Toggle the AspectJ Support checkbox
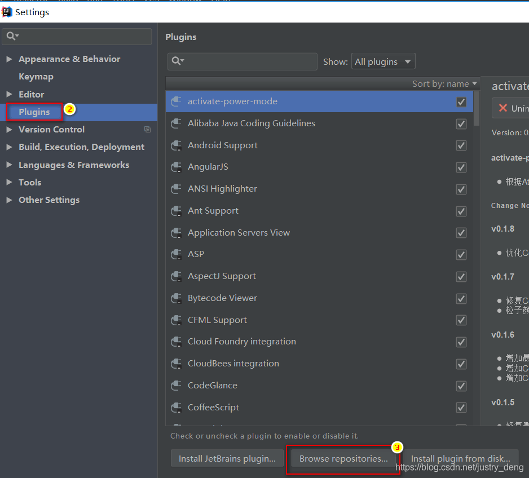The width and height of the screenshot is (529, 478). [x=461, y=276]
